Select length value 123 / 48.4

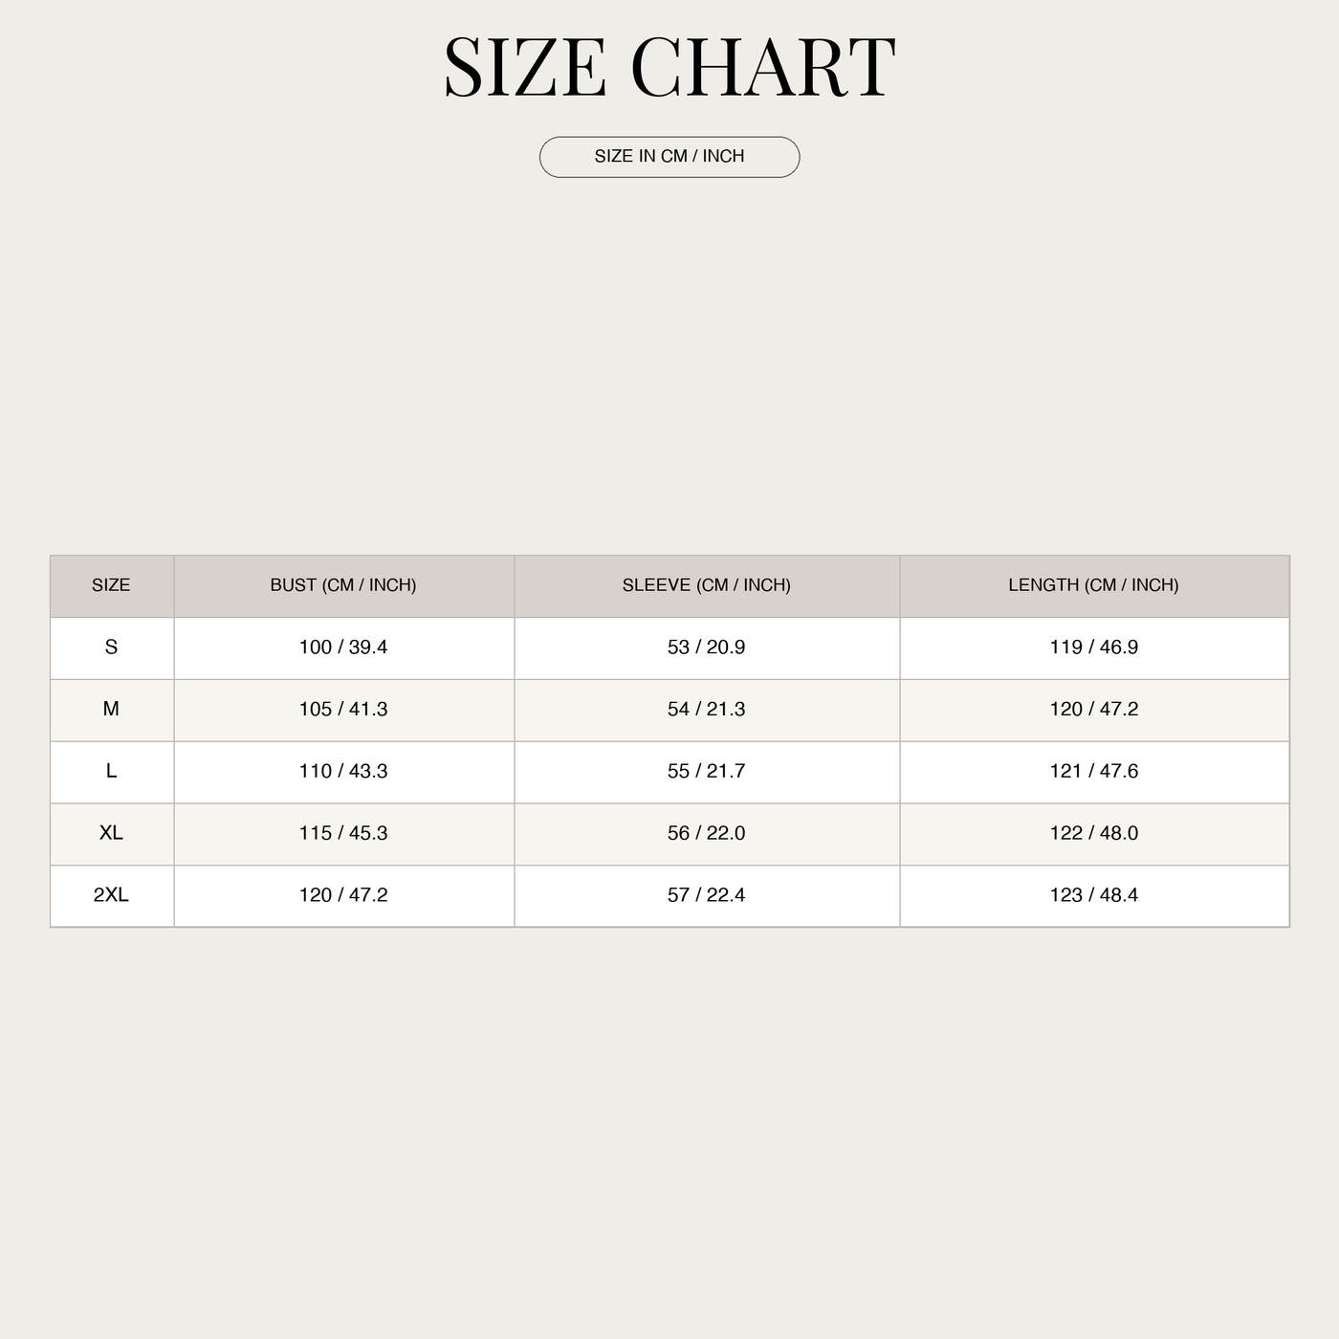click(1094, 895)
